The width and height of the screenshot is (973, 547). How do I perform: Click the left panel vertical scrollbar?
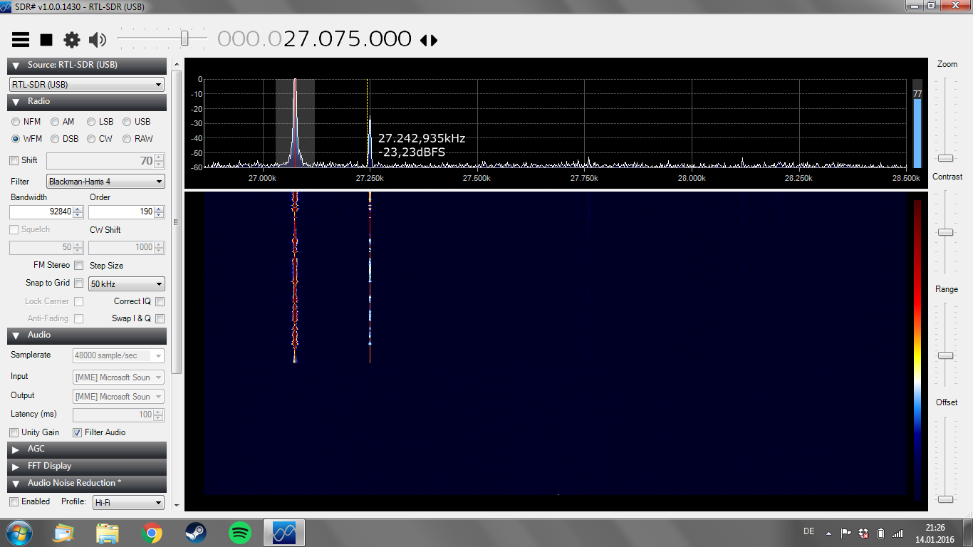[x=177, y=221]
